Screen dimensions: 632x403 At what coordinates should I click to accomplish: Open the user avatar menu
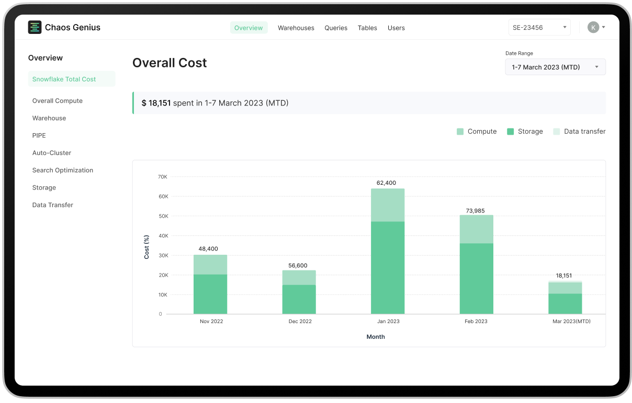pos(593,27)
